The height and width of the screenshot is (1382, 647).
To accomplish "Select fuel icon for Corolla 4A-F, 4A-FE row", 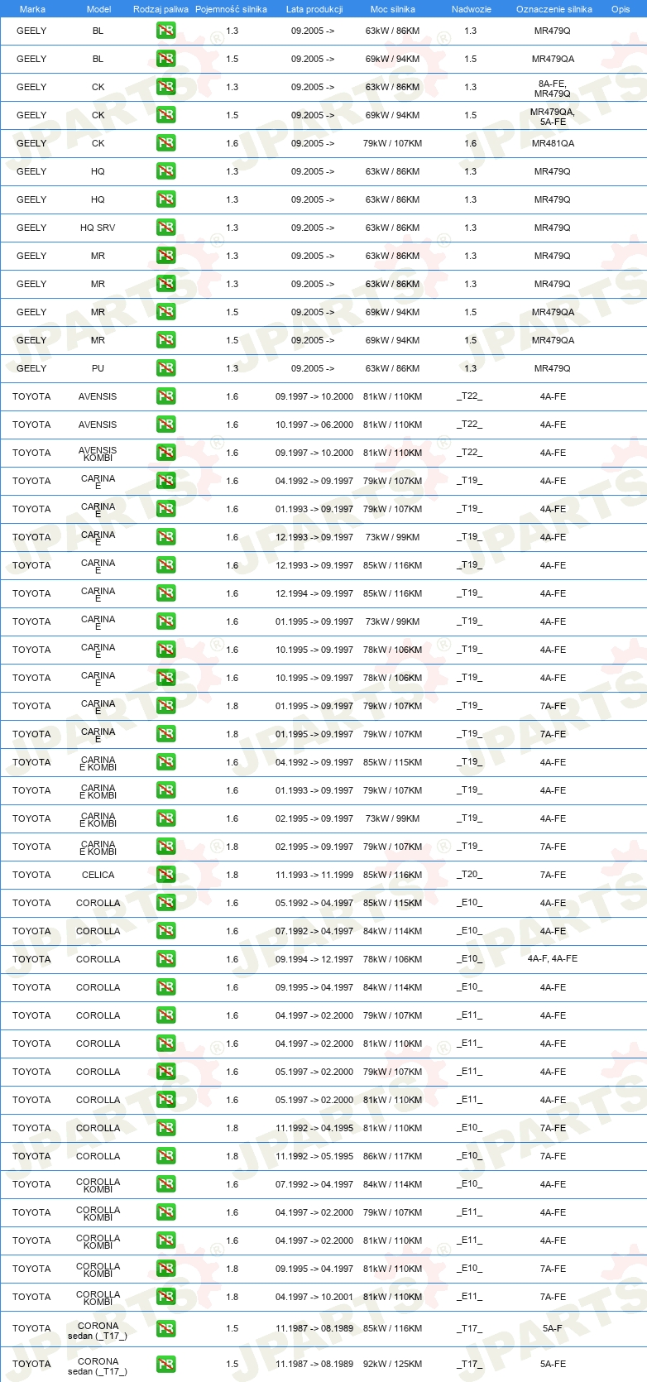I will point(165,959).
